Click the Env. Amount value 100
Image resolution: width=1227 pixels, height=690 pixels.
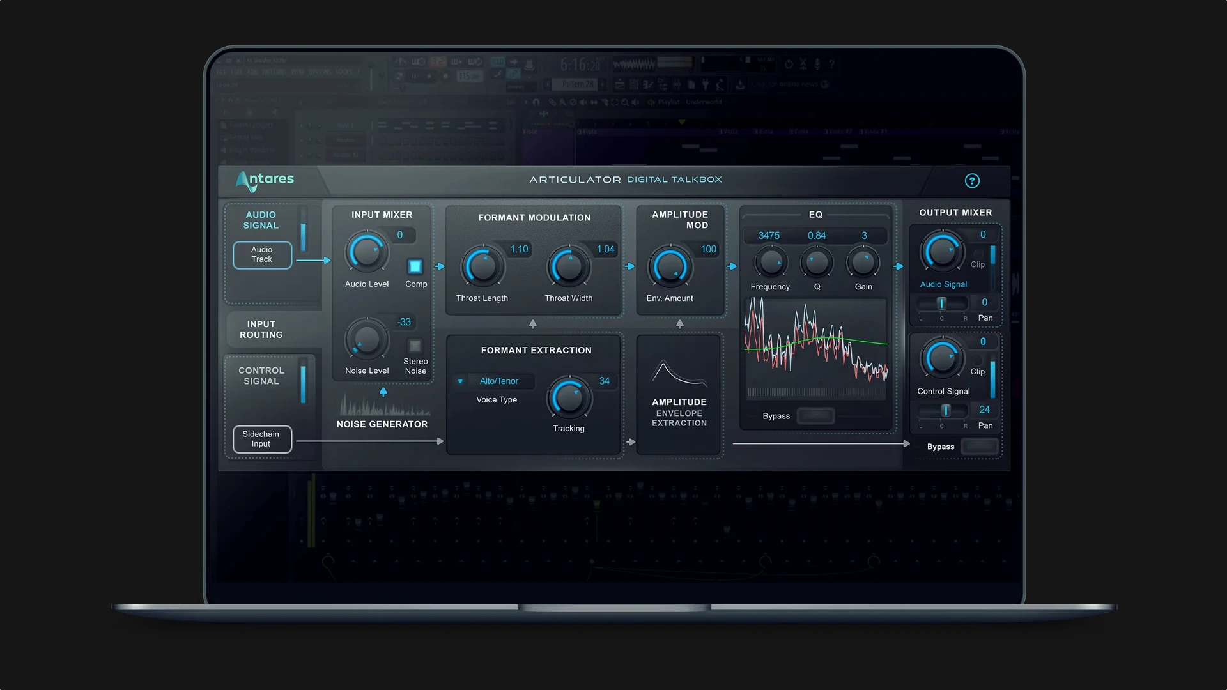click(709, 249)
